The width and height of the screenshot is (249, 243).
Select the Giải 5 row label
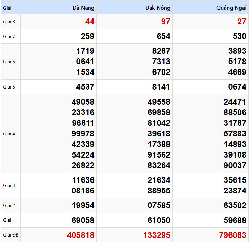9,87
